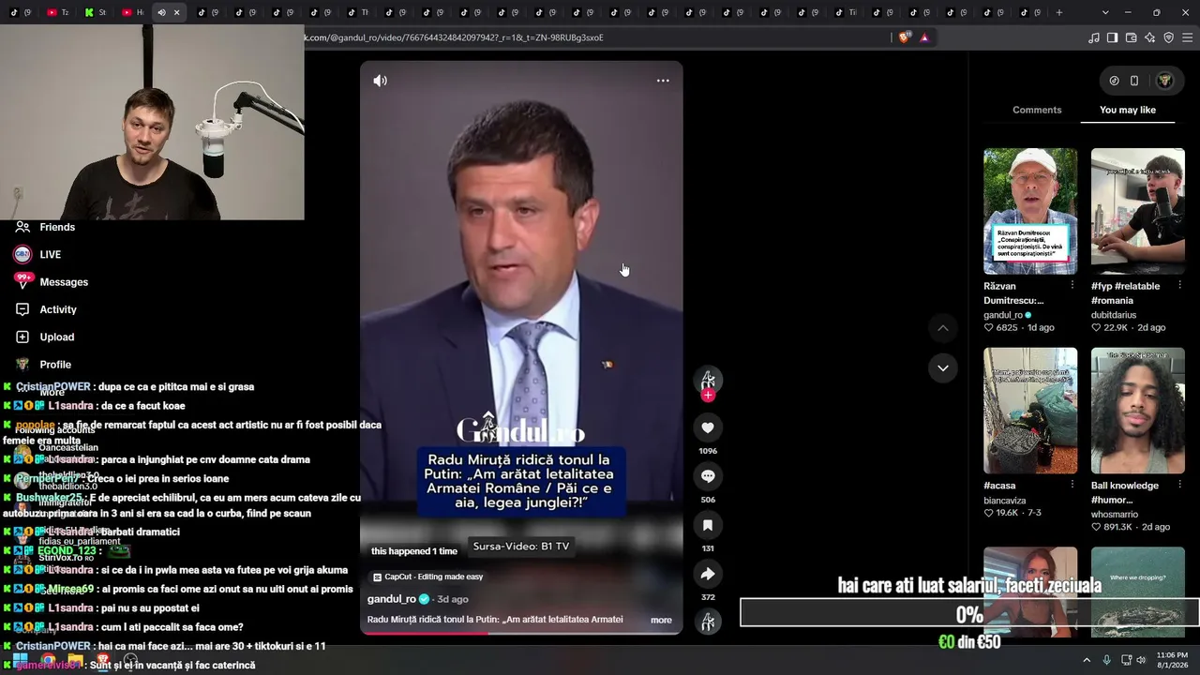Open the 'Ball knowledge #humor' video thumbnail

pos(1138,411)
